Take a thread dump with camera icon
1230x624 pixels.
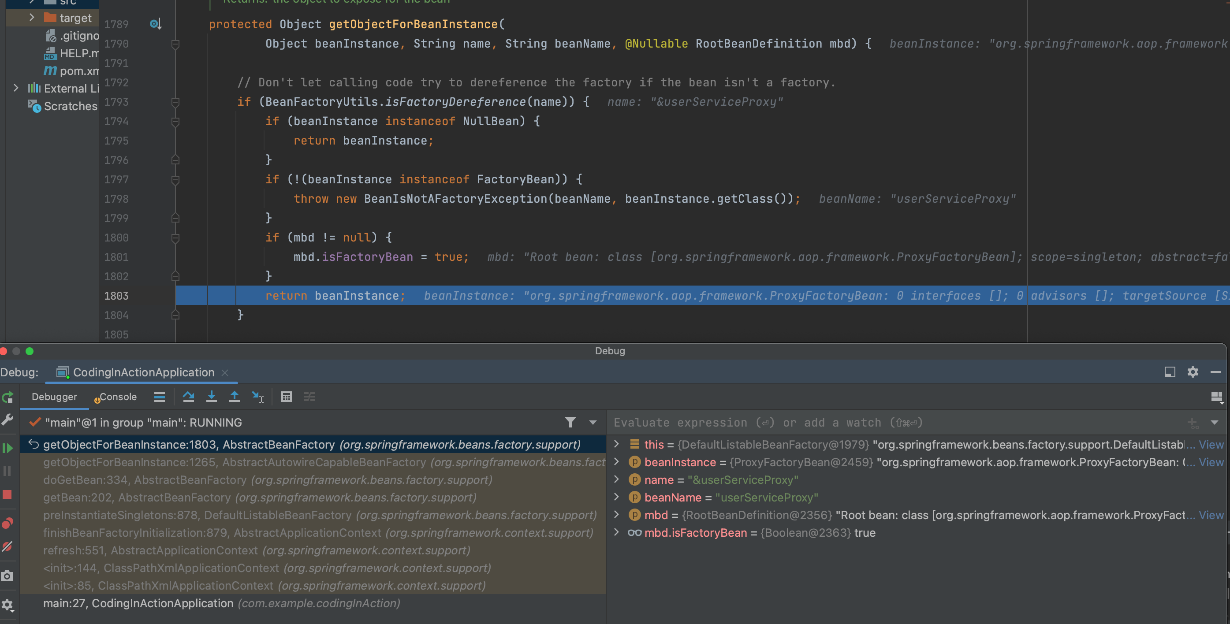pyautogui.click(x=7, y=576)
